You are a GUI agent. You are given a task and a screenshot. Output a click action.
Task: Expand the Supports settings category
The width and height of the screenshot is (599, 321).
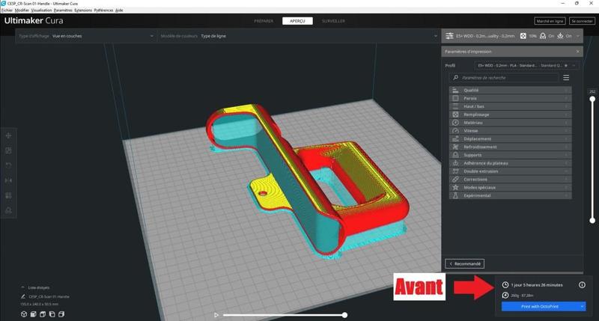click(511, 155)
